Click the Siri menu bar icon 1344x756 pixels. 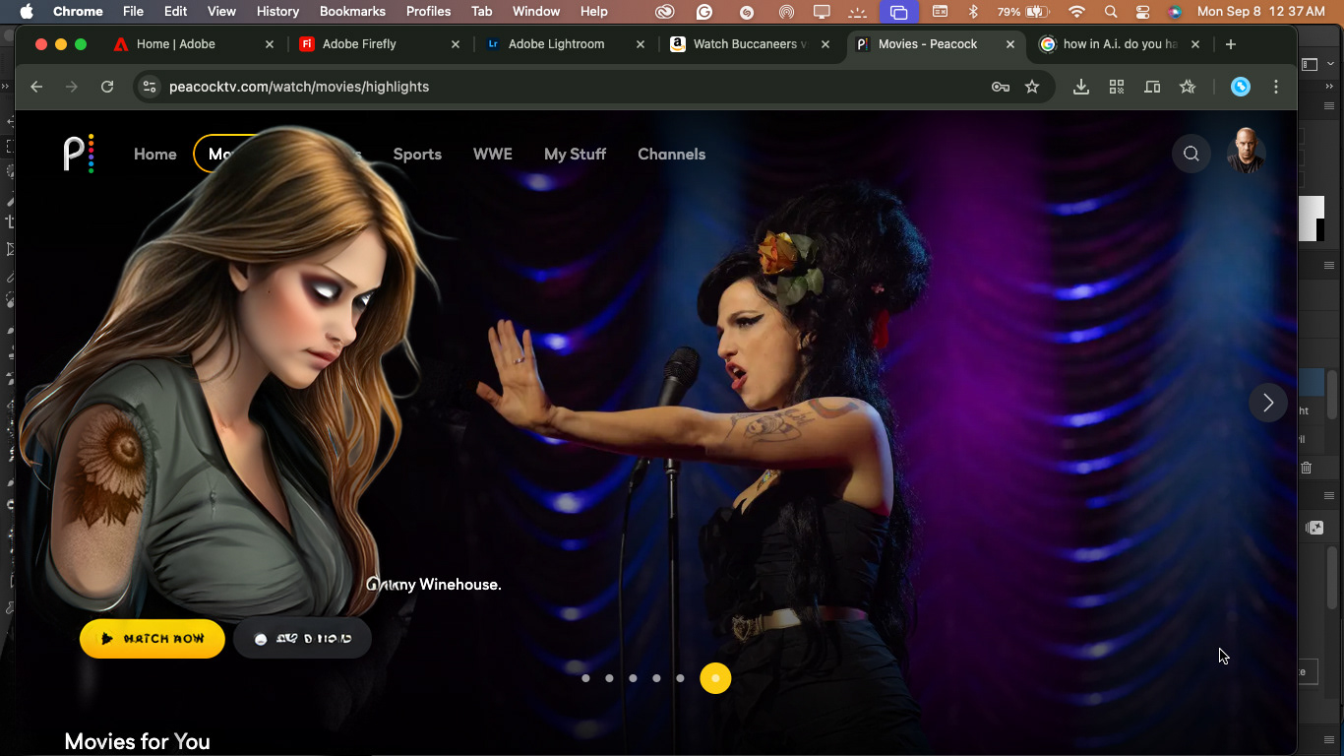[1174, 12]
